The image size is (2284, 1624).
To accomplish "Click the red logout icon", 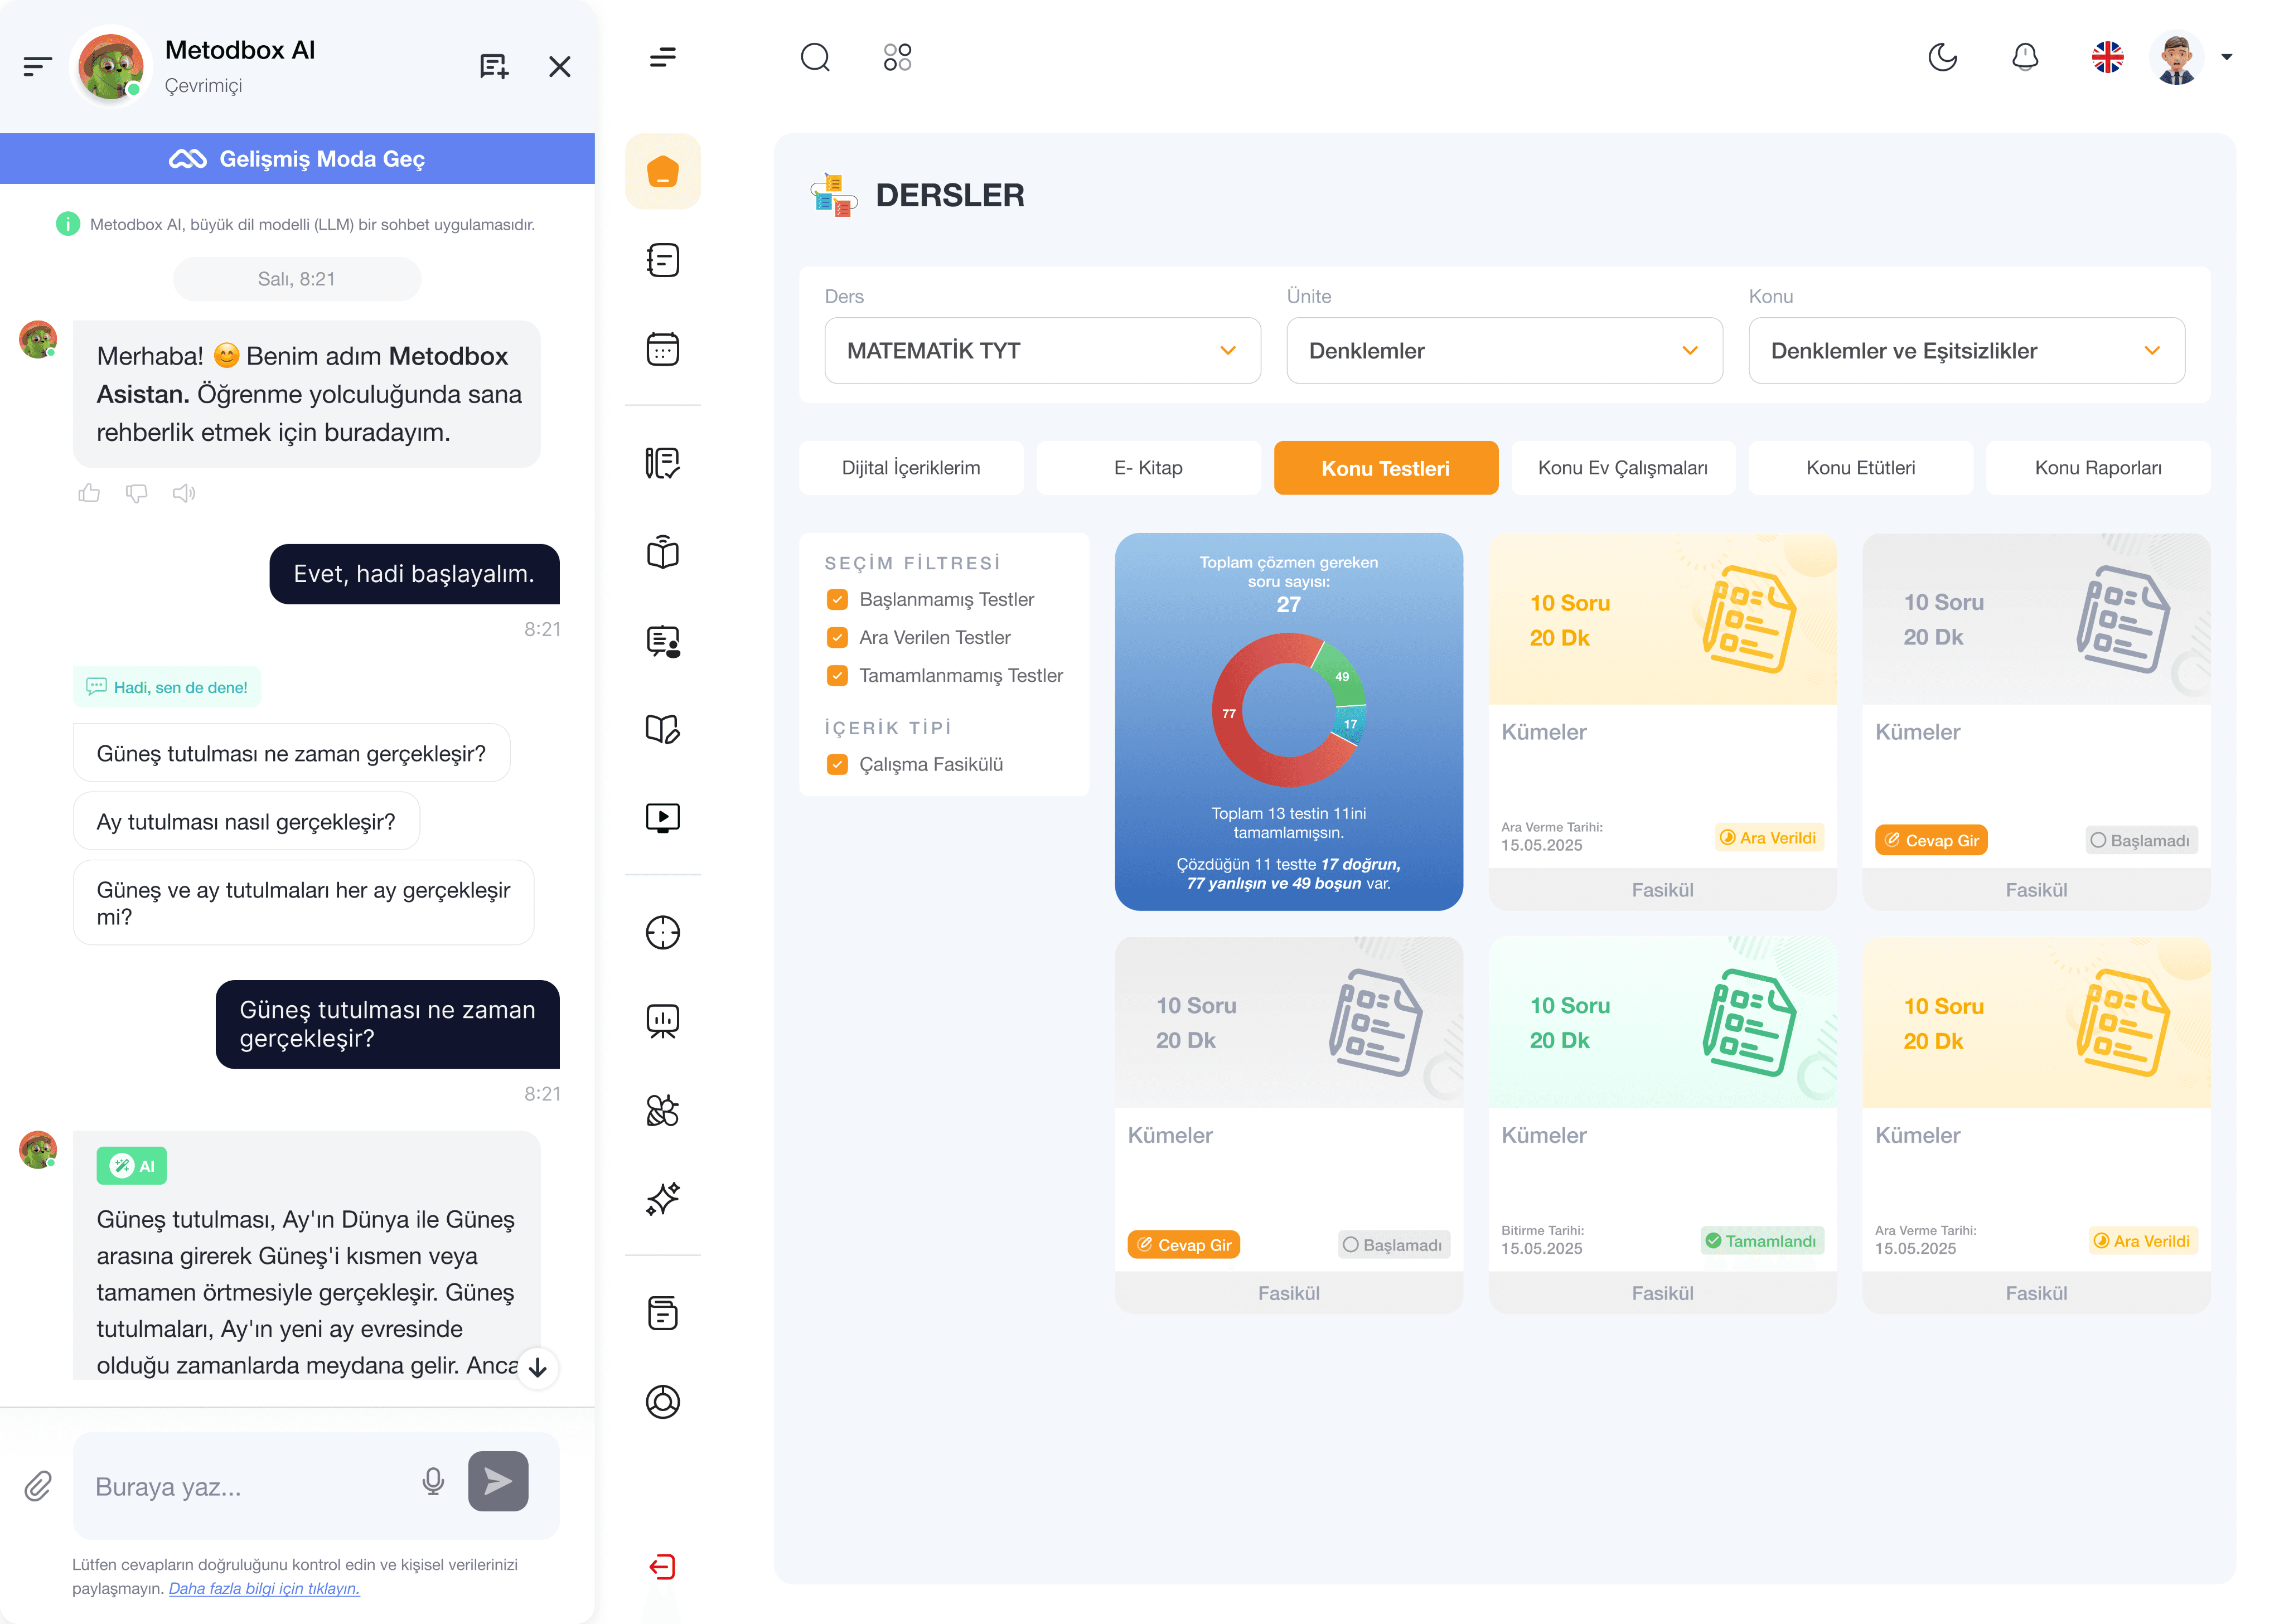I will click(x=662, y=1566).
